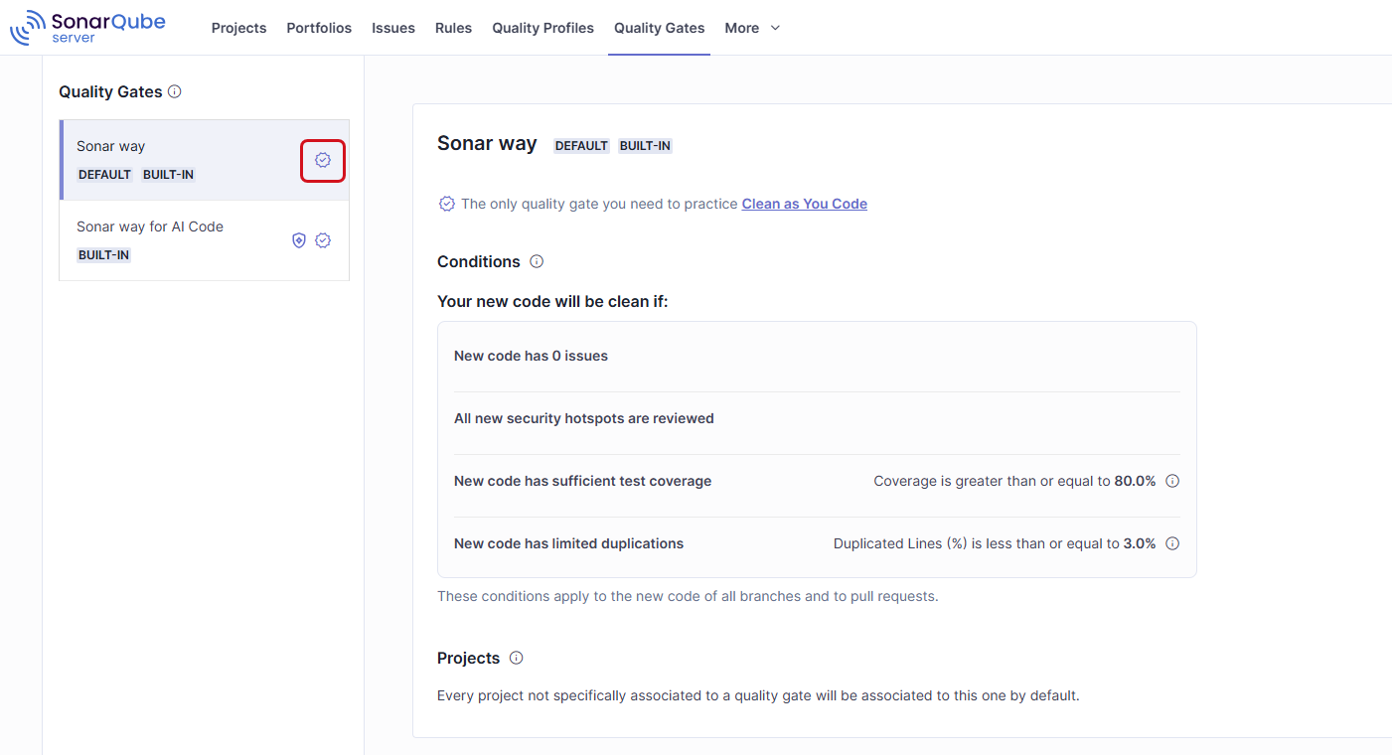Open the Issues section
Image resolution: width=1392 pixels, height=755 pixels.
point(393,28)
